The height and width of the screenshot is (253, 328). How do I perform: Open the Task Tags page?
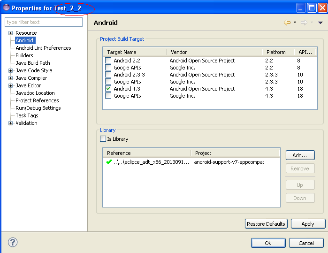[x=27, y=115]
